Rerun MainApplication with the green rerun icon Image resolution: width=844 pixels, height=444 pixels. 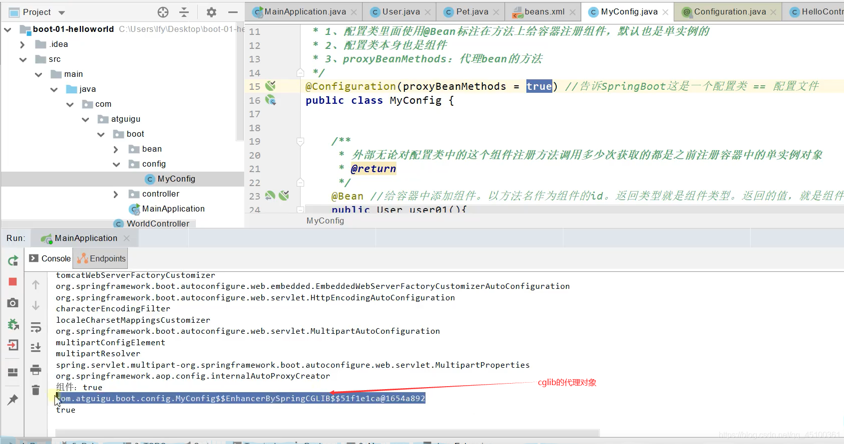coord(13,260)
